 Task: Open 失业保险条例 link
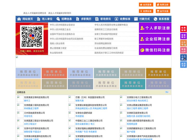56,53
